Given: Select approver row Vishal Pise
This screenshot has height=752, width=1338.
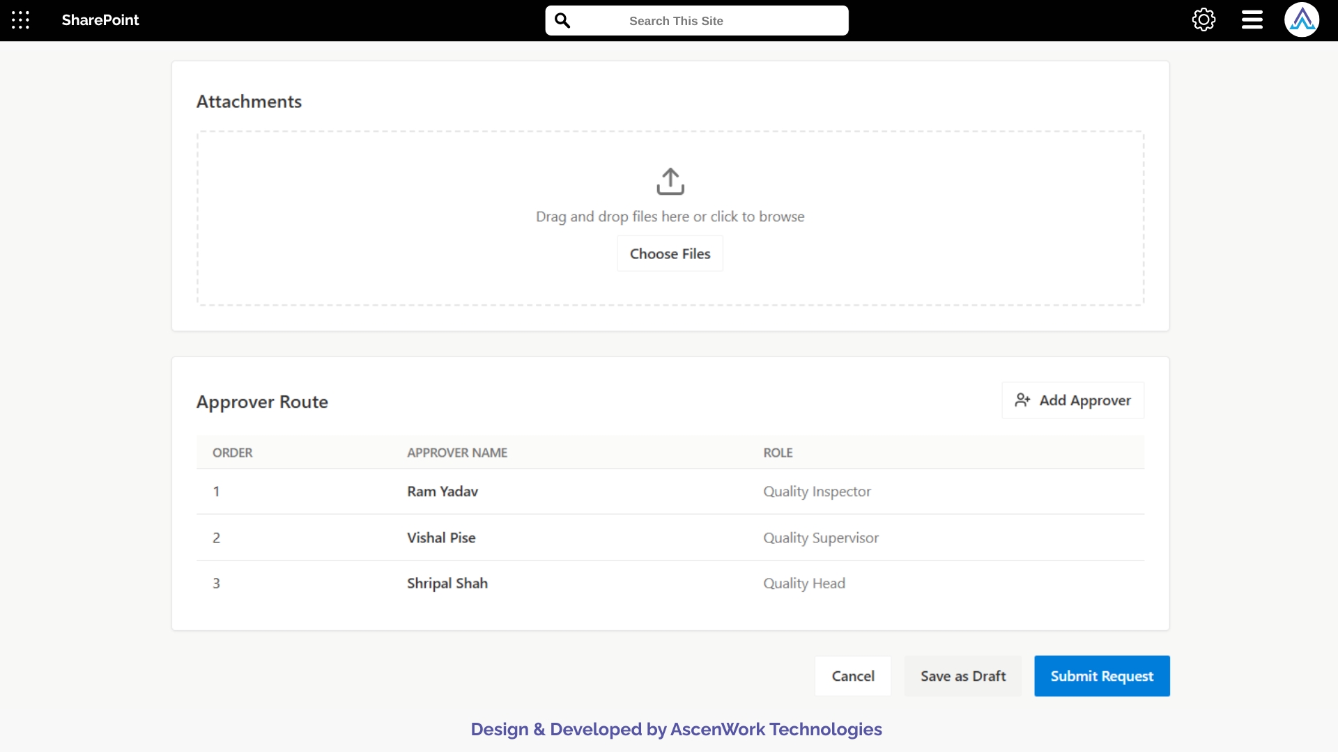Looking at the screenshot, I should click(x=440, y=537).
